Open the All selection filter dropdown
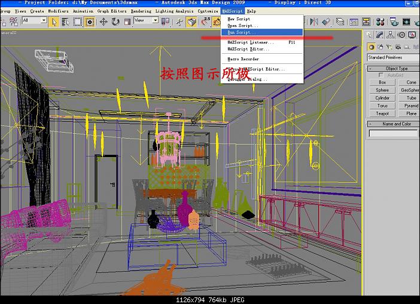Screen dimensions: 420x304 pos(35,20)
